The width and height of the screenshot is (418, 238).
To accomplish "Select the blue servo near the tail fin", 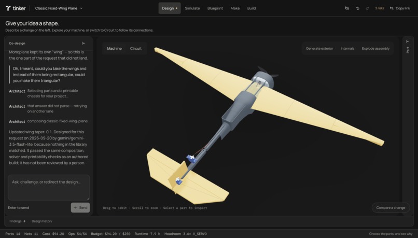I will pos(179,181).
